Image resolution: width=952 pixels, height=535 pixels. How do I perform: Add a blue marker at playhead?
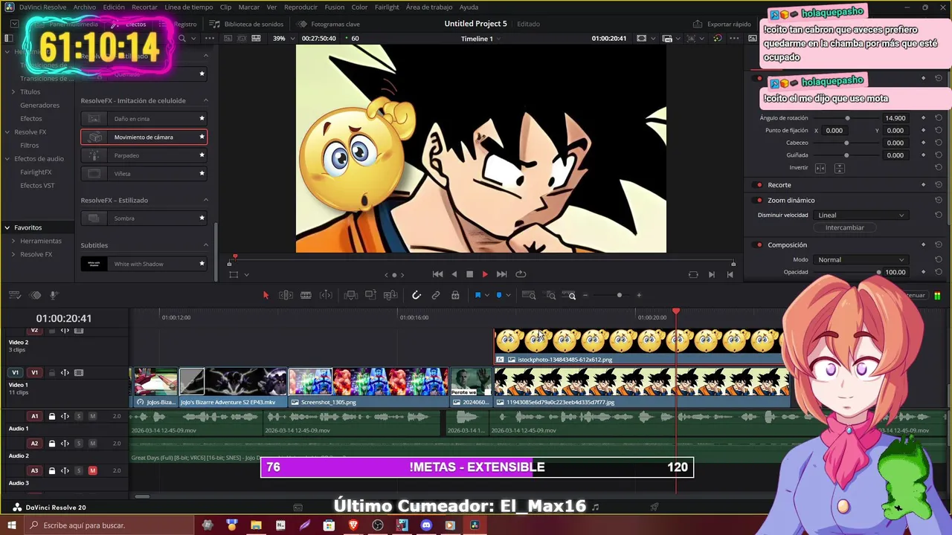[x=499, y=295]
